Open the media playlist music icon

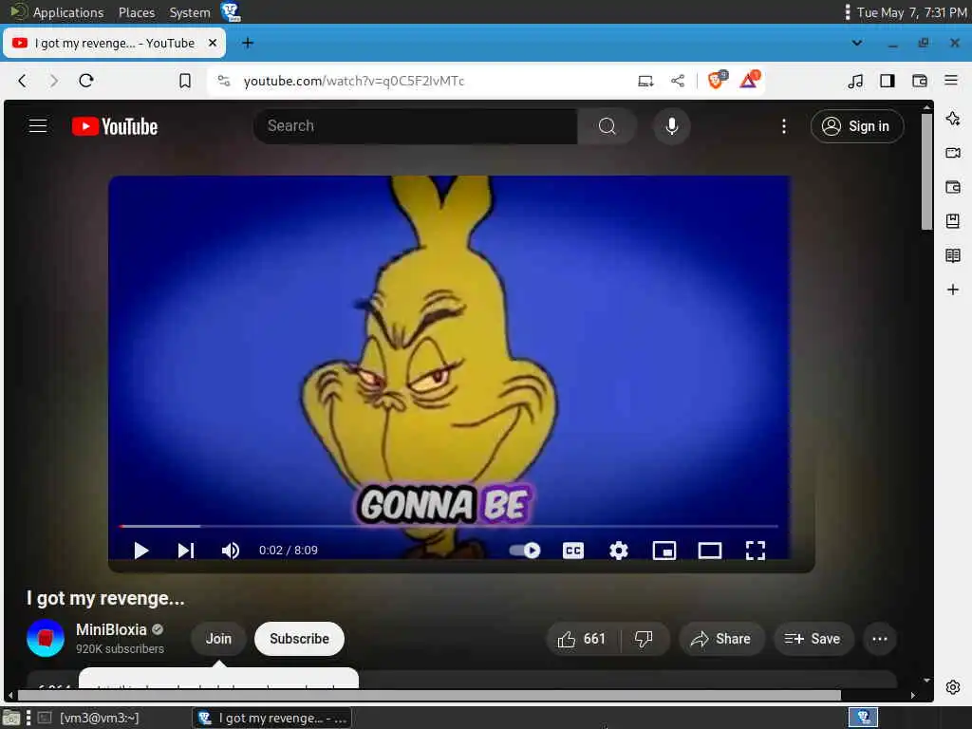click(855, 81)
